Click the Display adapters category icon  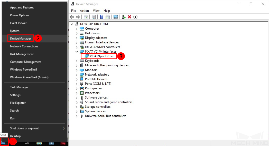[82, 38]
